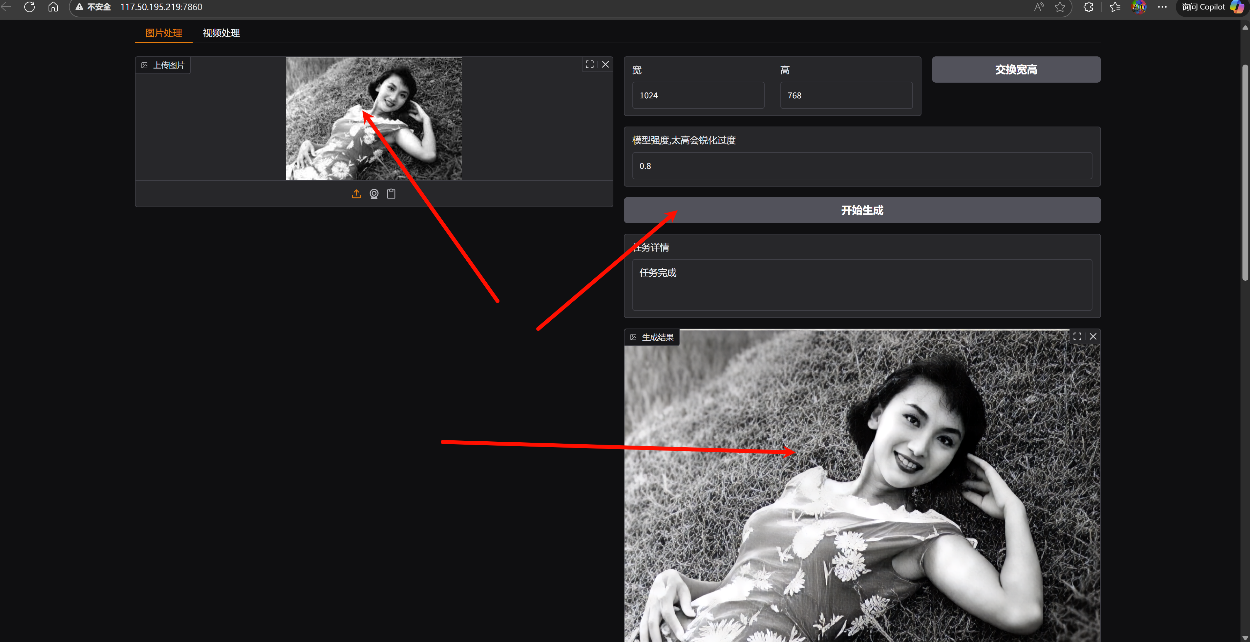Switch to 视频处理 tab
Image resolution: width=1250 pixels, height=642 pixels.
(x=221, y=33)
